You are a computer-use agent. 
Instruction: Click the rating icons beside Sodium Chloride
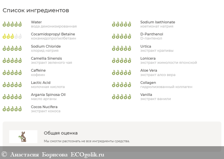tap(12, 48)
